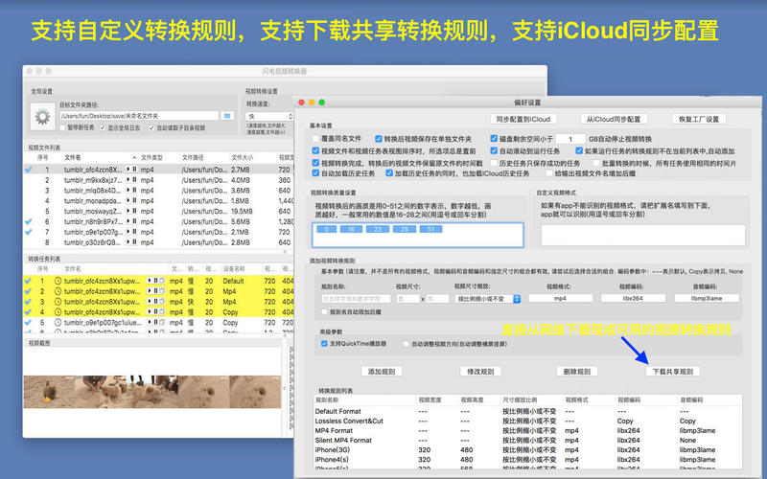The image size is (767, 479).
Task: Enable 历史任务只保存成功的任务 checkbox
Action: [x=494, y=163]
